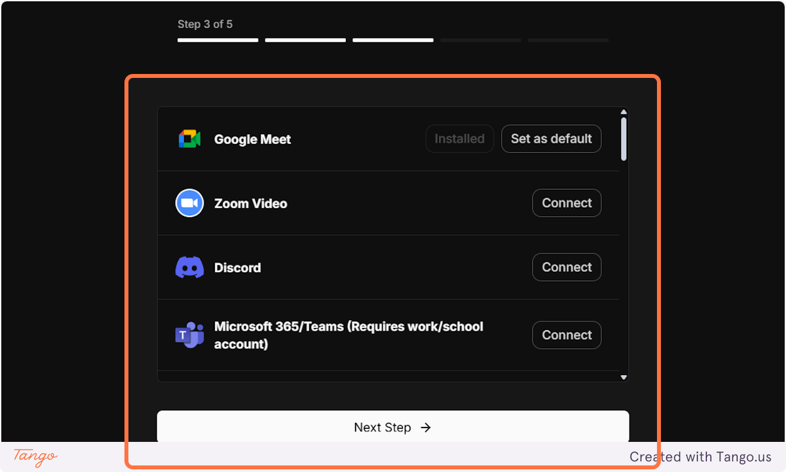
Task: Connect the Zoom Video integration
Action: pos(566,203)
